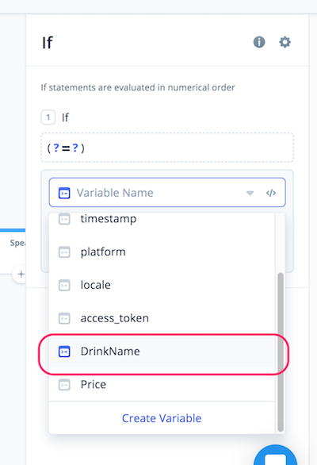Viewport: 317px width, 465px height.
Task: Open the Variable Name combo box
Action: (167, 193)
